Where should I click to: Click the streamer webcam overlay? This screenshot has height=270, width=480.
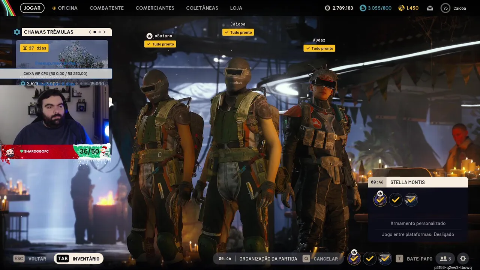pyautogui.click(x=54, y=115)
